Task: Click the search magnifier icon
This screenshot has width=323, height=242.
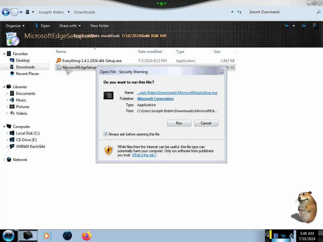Action: coord(319,12)
